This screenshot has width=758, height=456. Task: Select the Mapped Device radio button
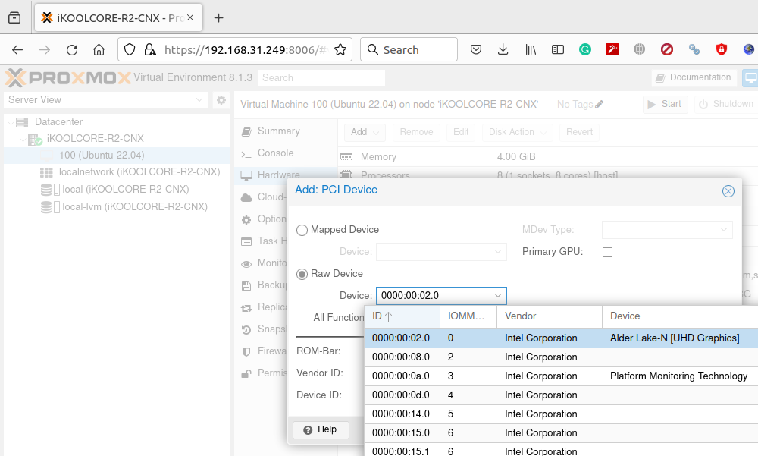[x=302, y=230]
